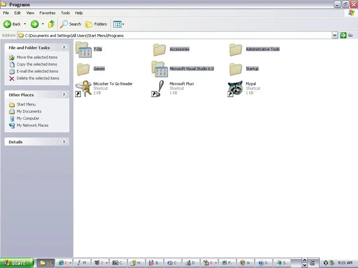358x268 pixels.
Task: Expand the 8-window taskbar group dropdown arrow
Action: pos(216,263)
